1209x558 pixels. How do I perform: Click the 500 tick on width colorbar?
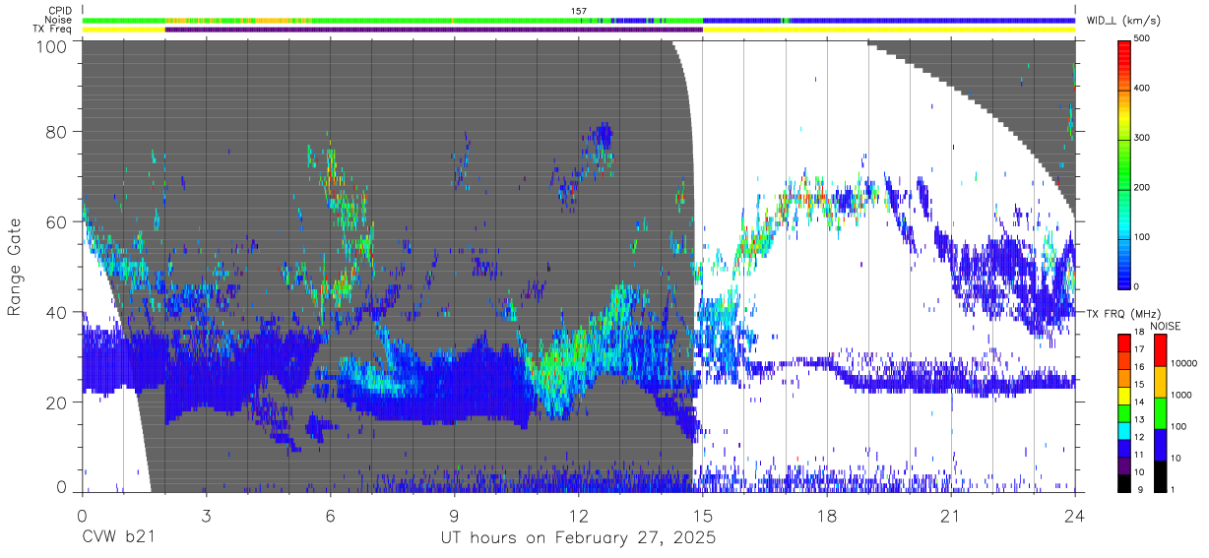point(1143,39)
